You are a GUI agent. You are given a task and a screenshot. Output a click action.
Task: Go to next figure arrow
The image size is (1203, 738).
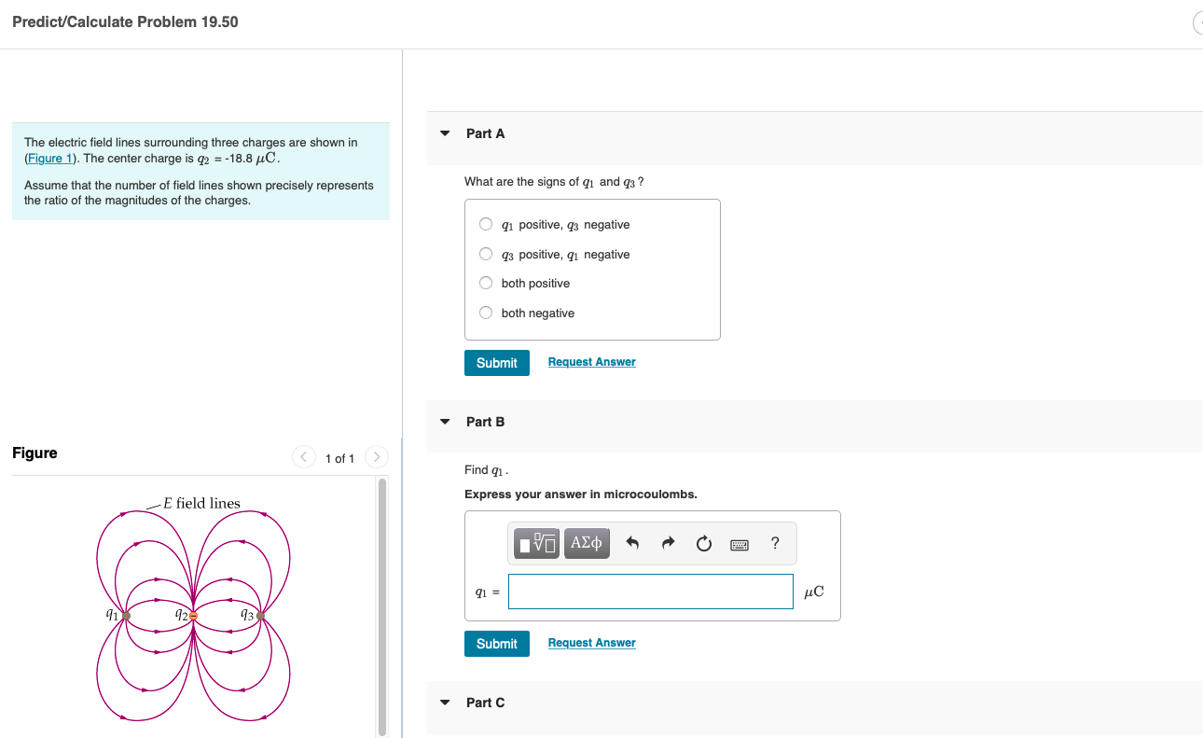[376, 457]
